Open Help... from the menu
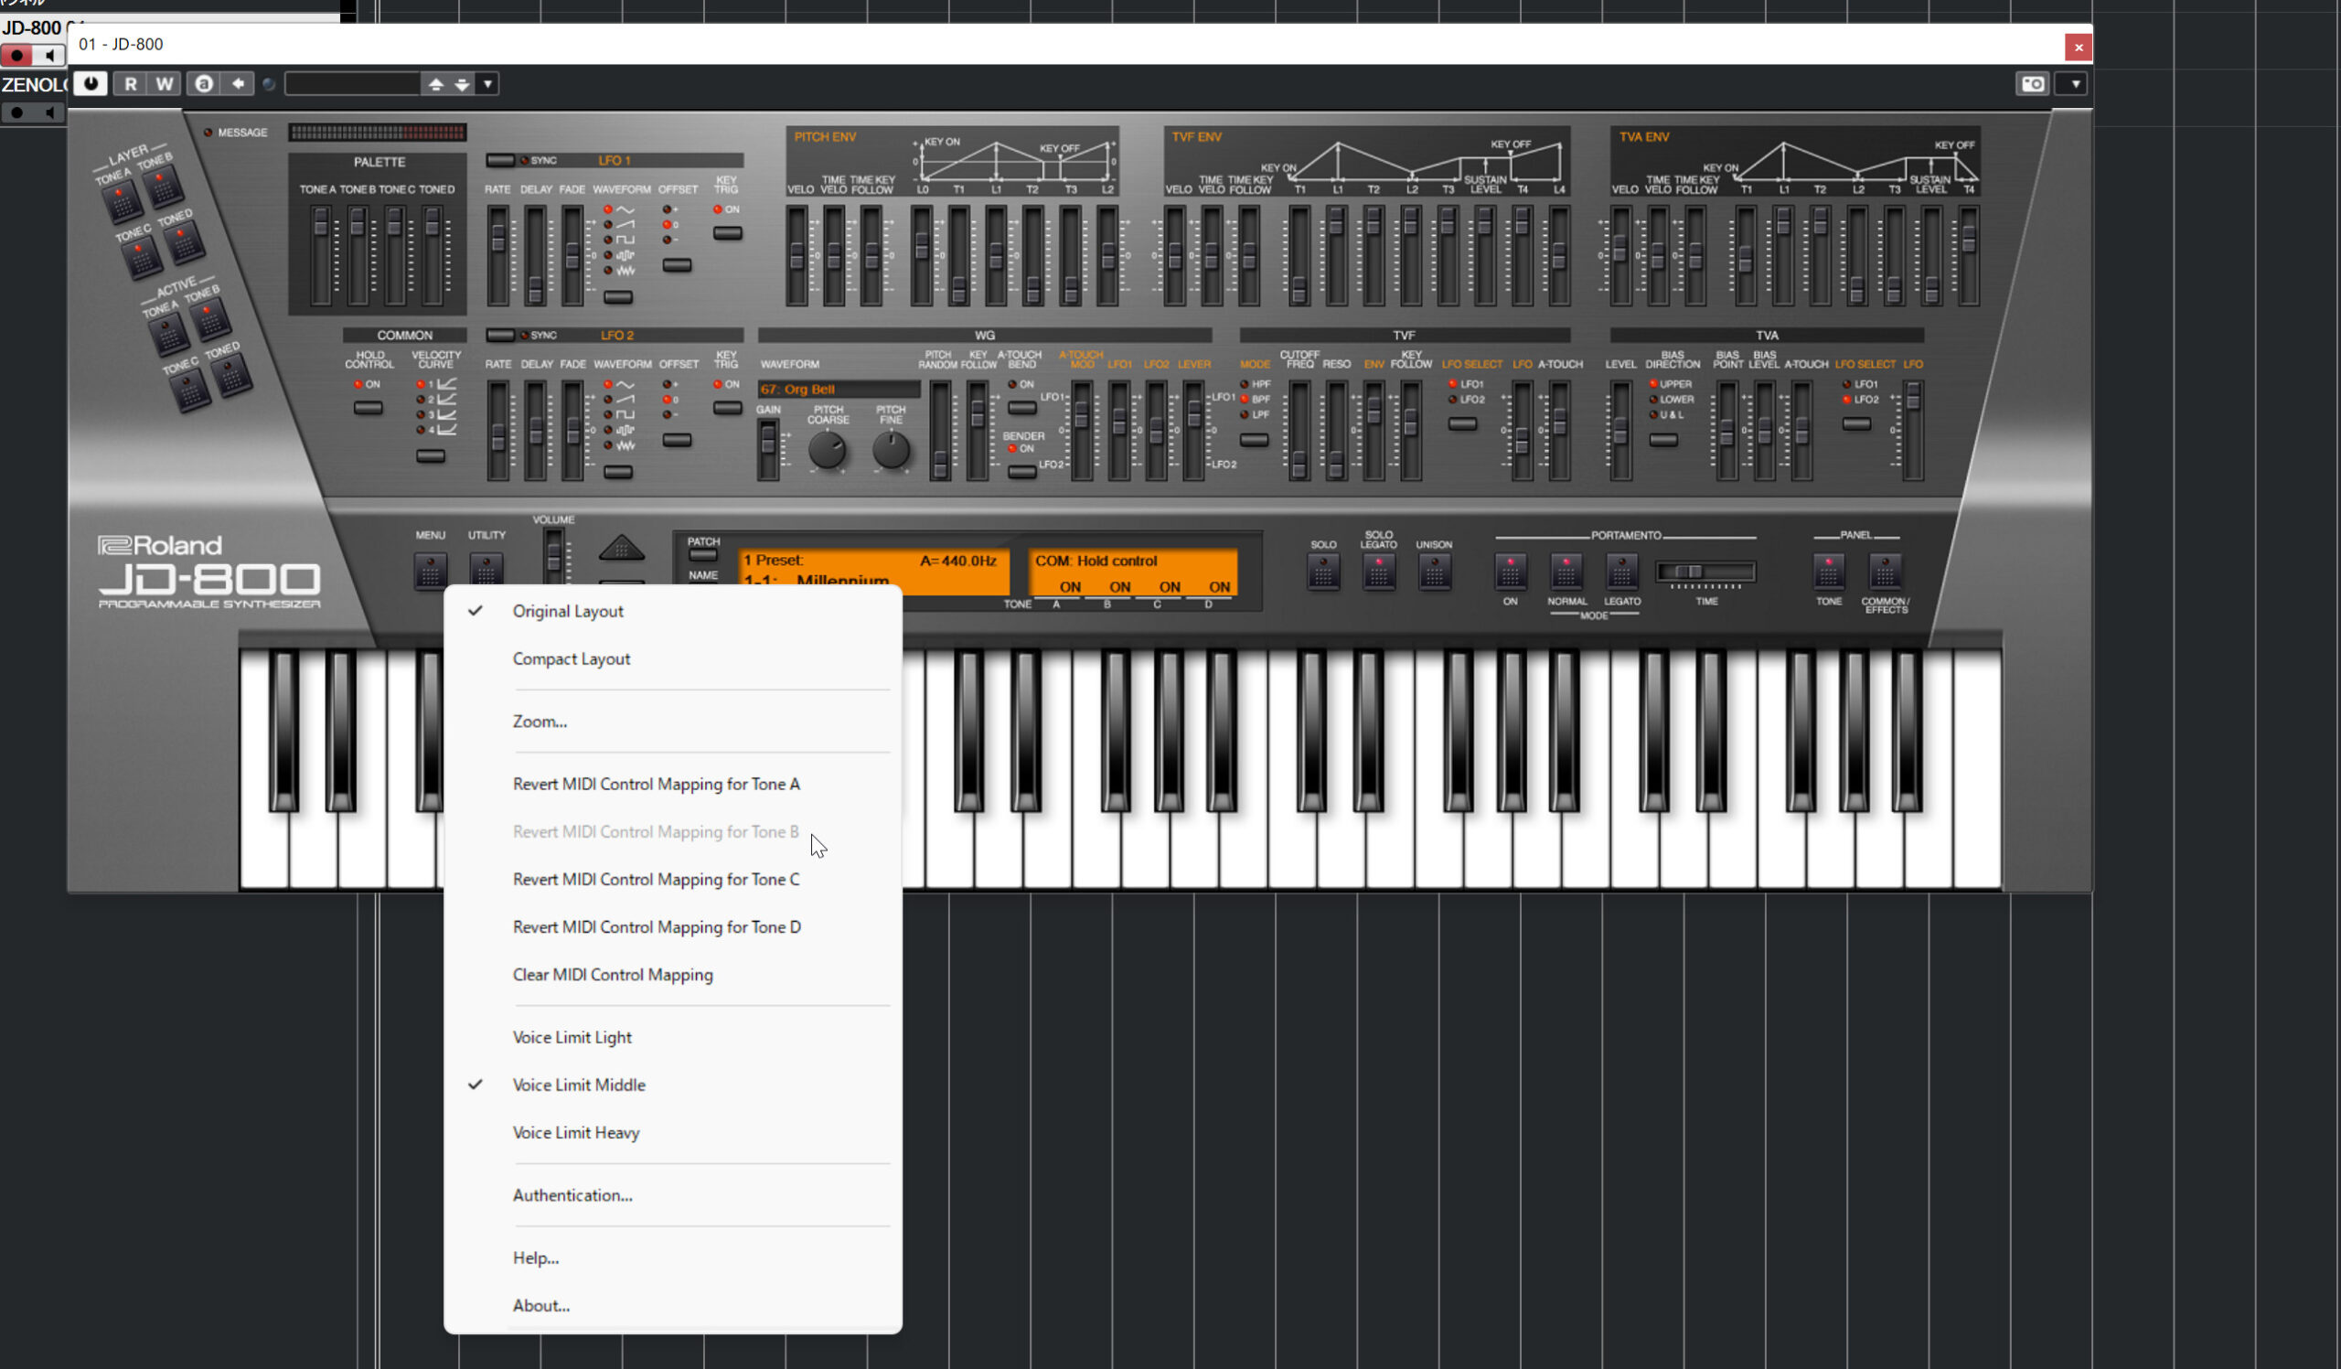 click(x=672, y=1257)
